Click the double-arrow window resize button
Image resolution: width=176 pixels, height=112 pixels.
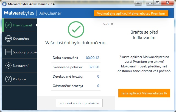point(138,3)
